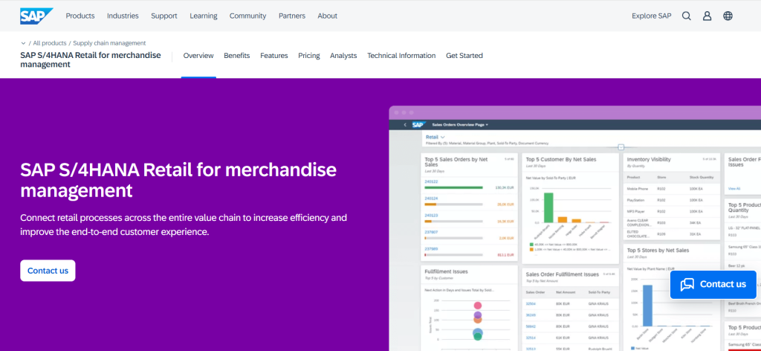This screenshot has height=351, width=761.
Task: Click sales order 240124 in preview
Action: [431, 199]
